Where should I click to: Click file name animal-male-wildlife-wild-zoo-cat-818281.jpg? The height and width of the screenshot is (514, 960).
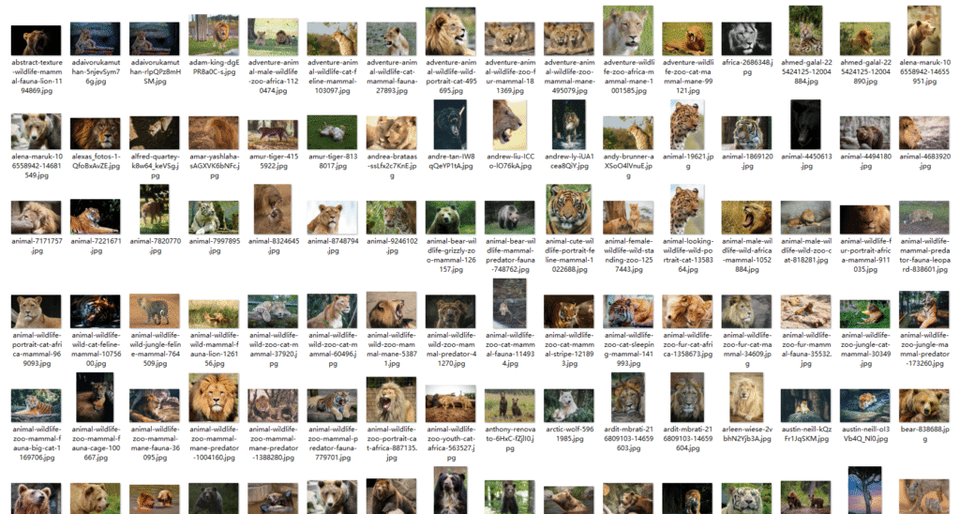806,250
